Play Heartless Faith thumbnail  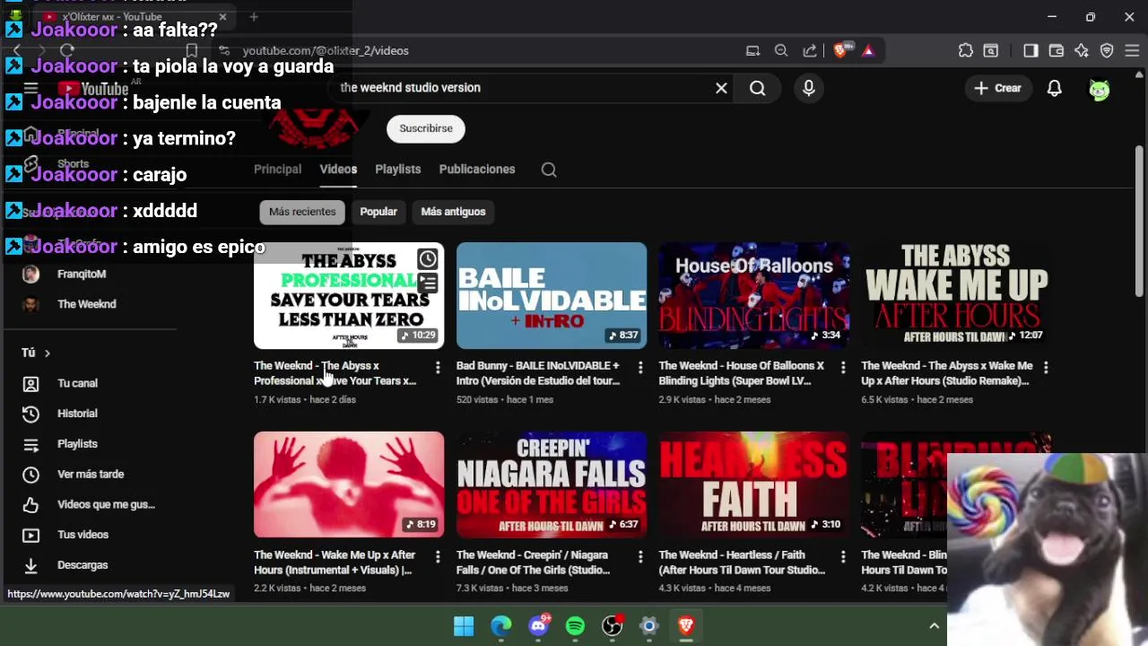754,484
